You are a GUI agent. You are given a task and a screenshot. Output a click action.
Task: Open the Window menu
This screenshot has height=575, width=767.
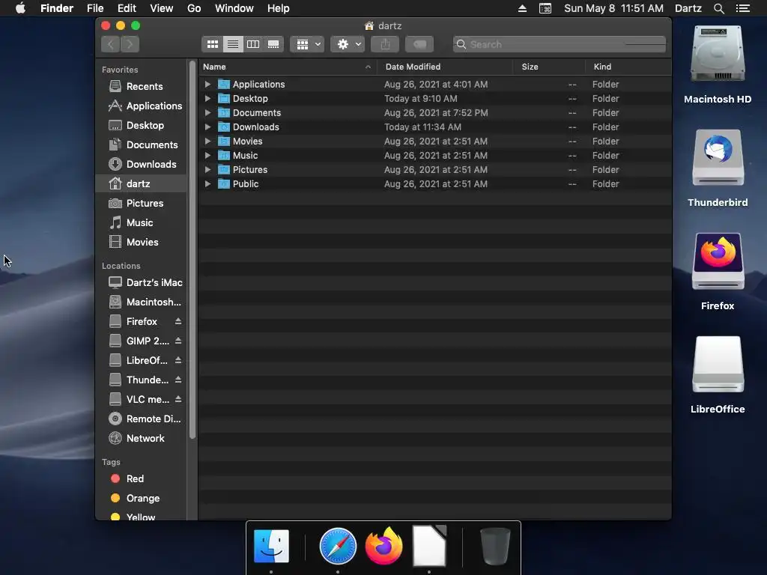234,8
